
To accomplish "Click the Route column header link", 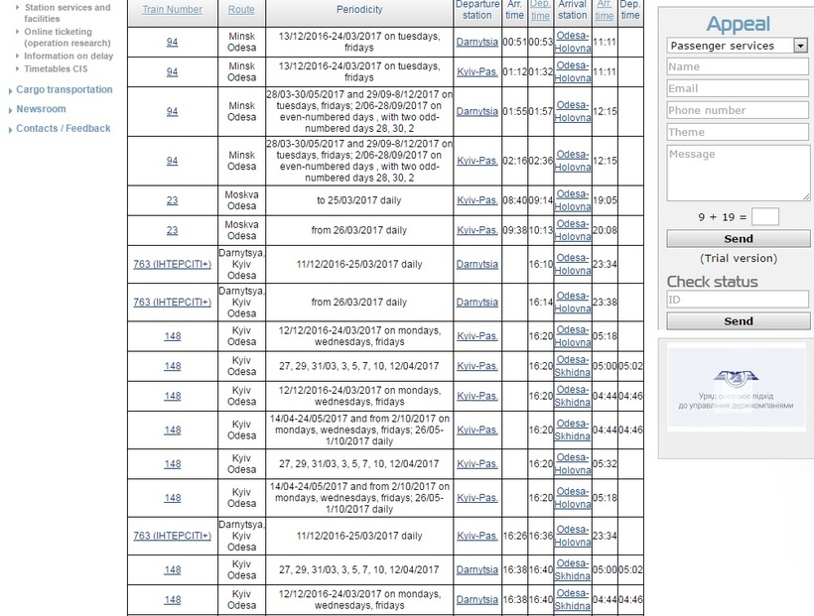I will tap(241, 10).
